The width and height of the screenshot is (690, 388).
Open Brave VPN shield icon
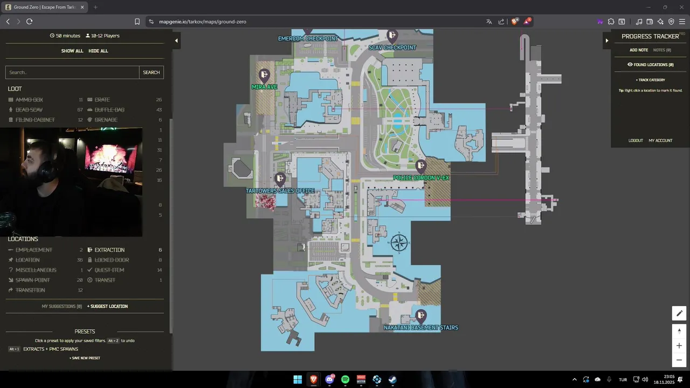pyautogui.click(x=671, y=22)
